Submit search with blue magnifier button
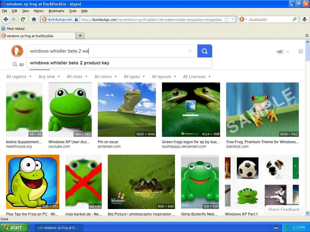This screenshot has width=310, height=232. [x=205, y=51]
